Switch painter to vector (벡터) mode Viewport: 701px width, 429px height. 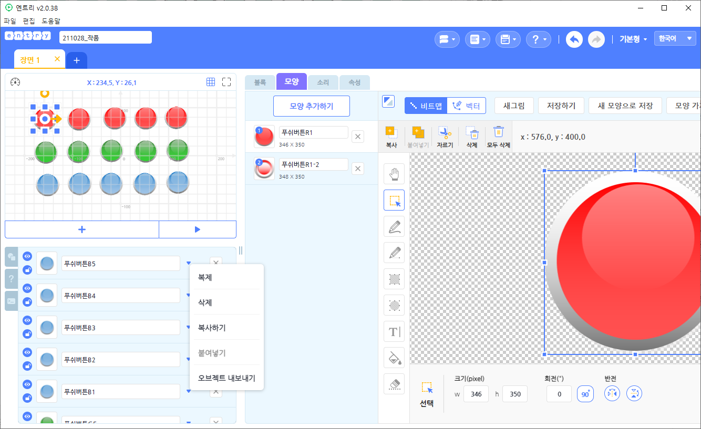(x=467, y=106)
